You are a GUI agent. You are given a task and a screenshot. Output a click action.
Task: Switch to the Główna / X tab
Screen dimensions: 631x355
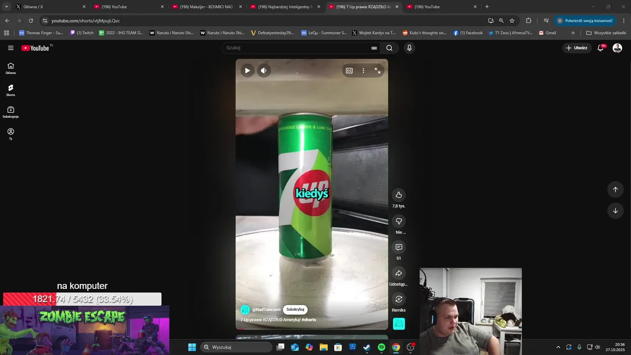tap(51, 7)
